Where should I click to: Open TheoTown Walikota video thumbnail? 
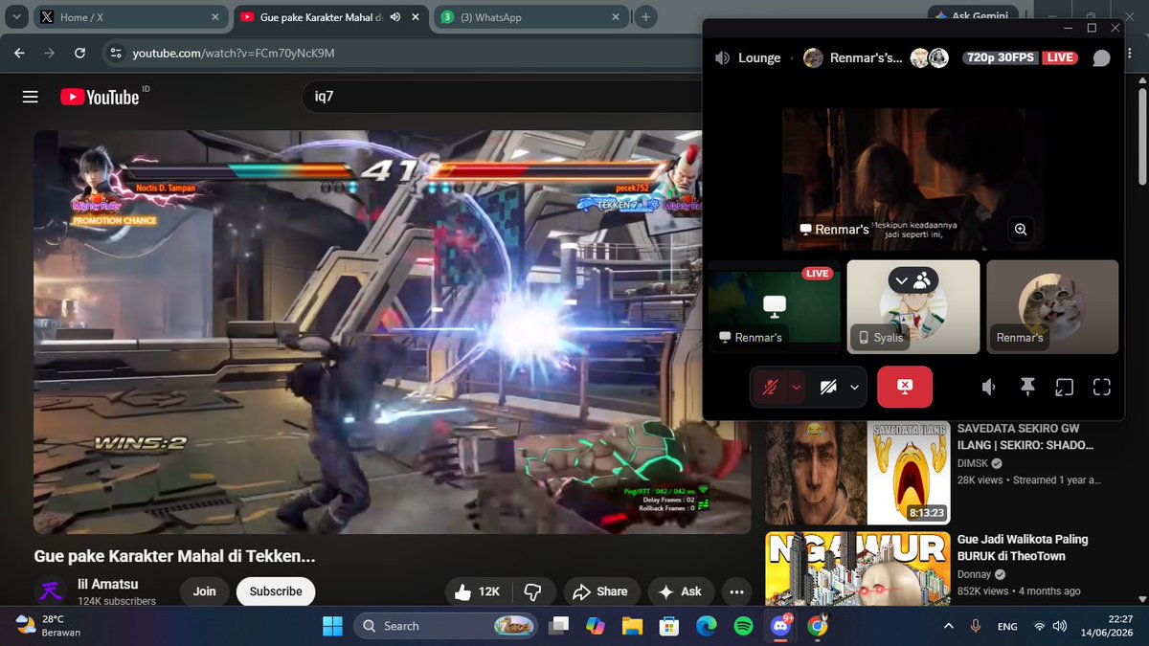[x=858, y=568]
